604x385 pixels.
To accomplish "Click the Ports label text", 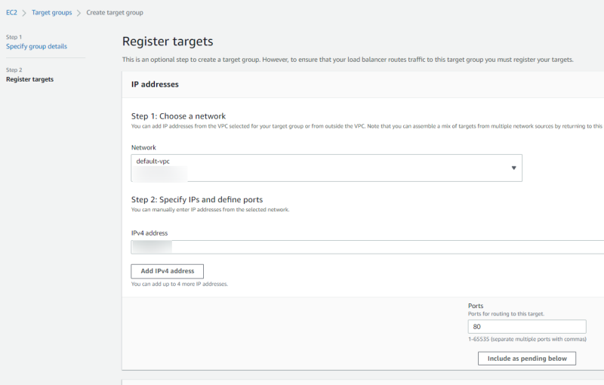I will pos(476,306).
